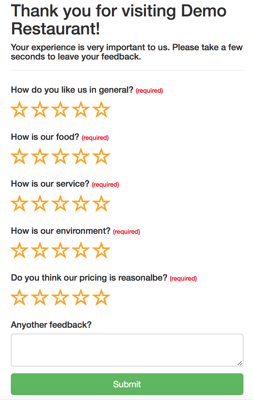Click the textarea resize handle corner

tap(240, 363)
